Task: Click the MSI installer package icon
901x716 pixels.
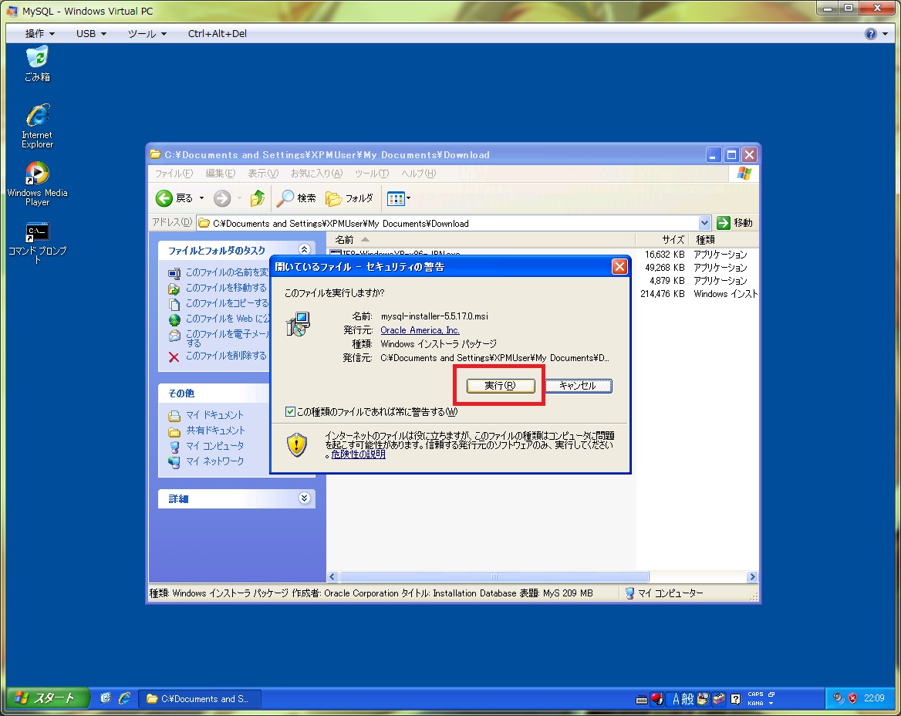Action: click(298, 324)
